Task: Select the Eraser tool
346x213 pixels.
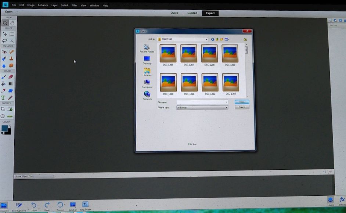Action: 11,77
